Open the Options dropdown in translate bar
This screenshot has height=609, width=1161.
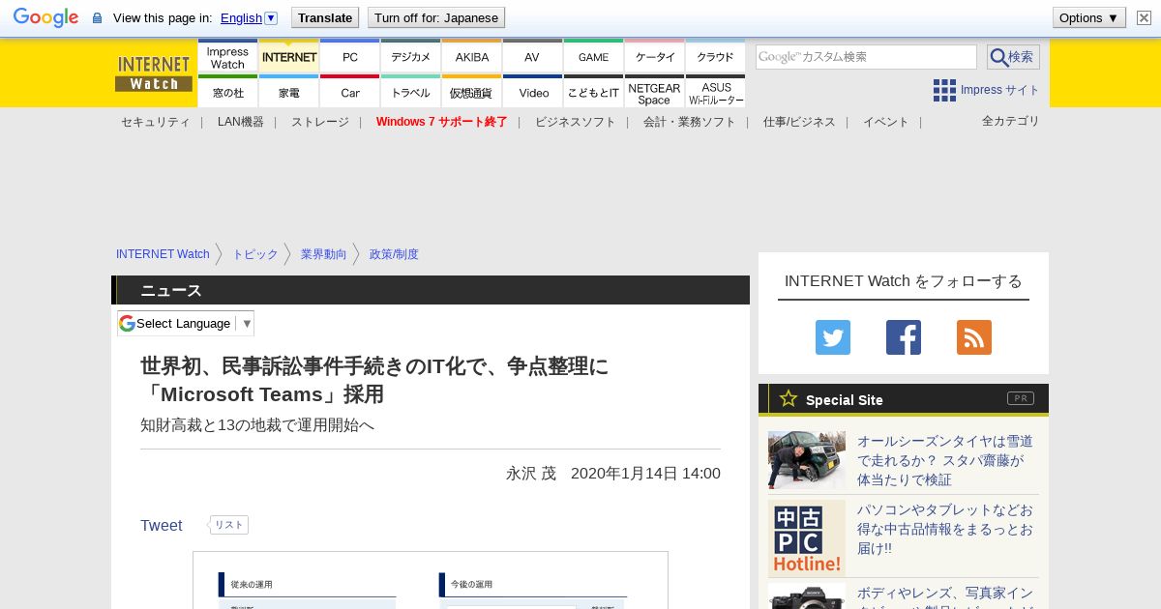coord(1089,17)
